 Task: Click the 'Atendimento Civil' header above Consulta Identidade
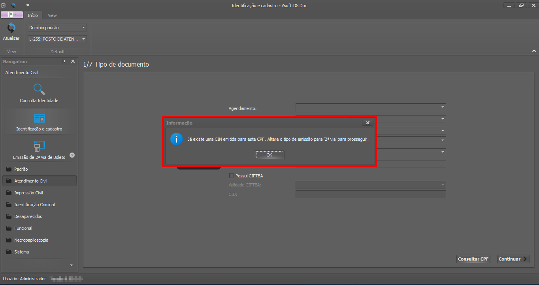tap(22, 73)
